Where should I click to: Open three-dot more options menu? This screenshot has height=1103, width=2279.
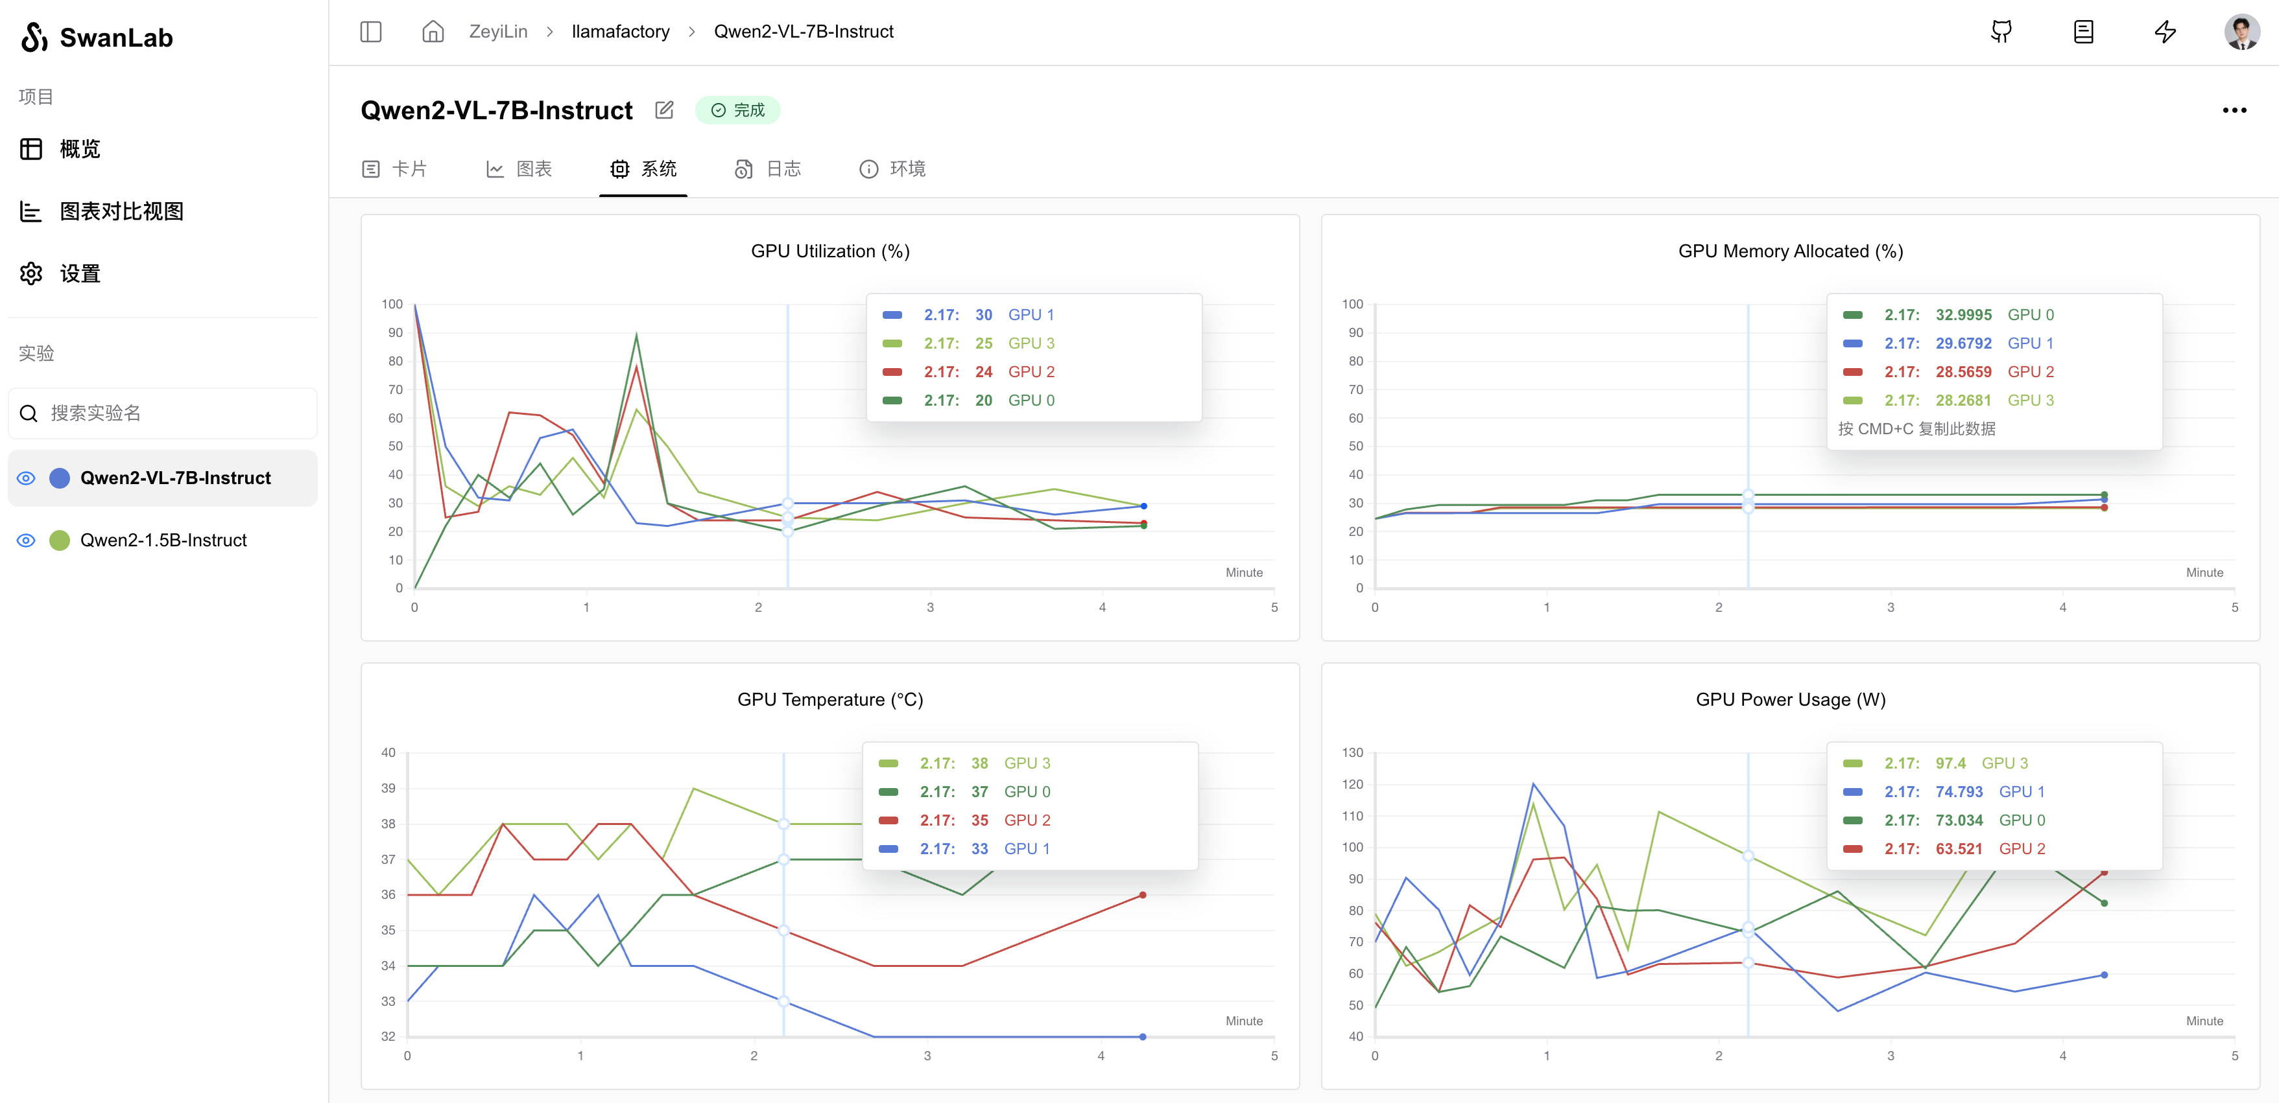2234,110
